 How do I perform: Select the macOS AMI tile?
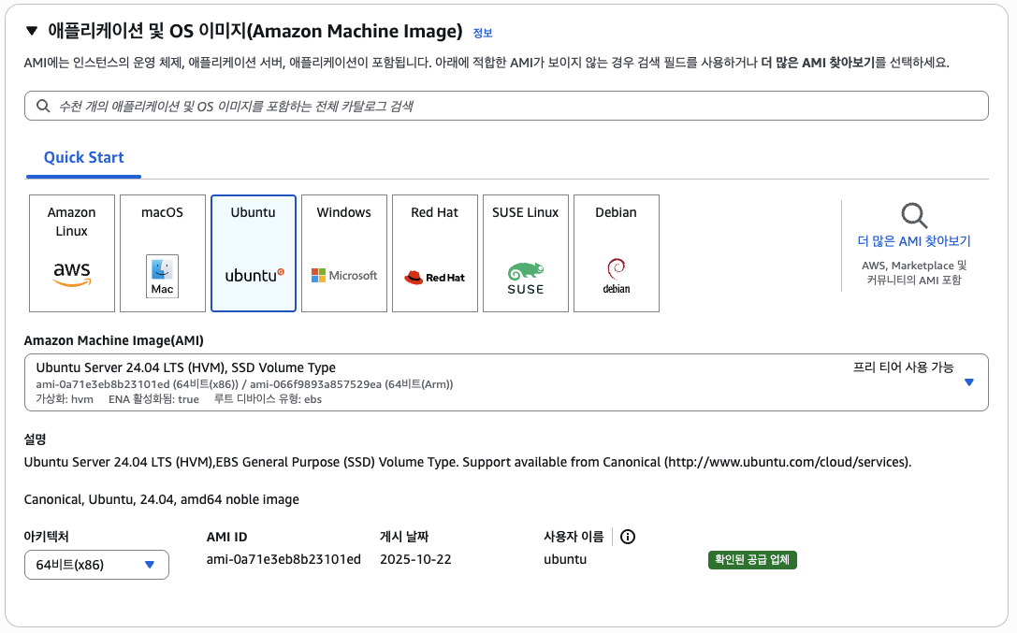click(x=163, y=253)
